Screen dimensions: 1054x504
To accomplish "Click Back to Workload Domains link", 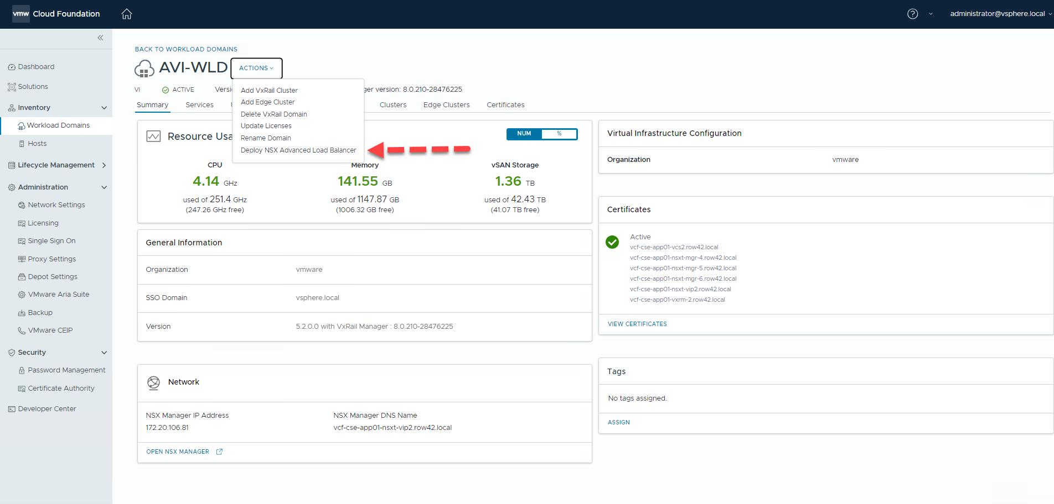I will coord(186,49).
